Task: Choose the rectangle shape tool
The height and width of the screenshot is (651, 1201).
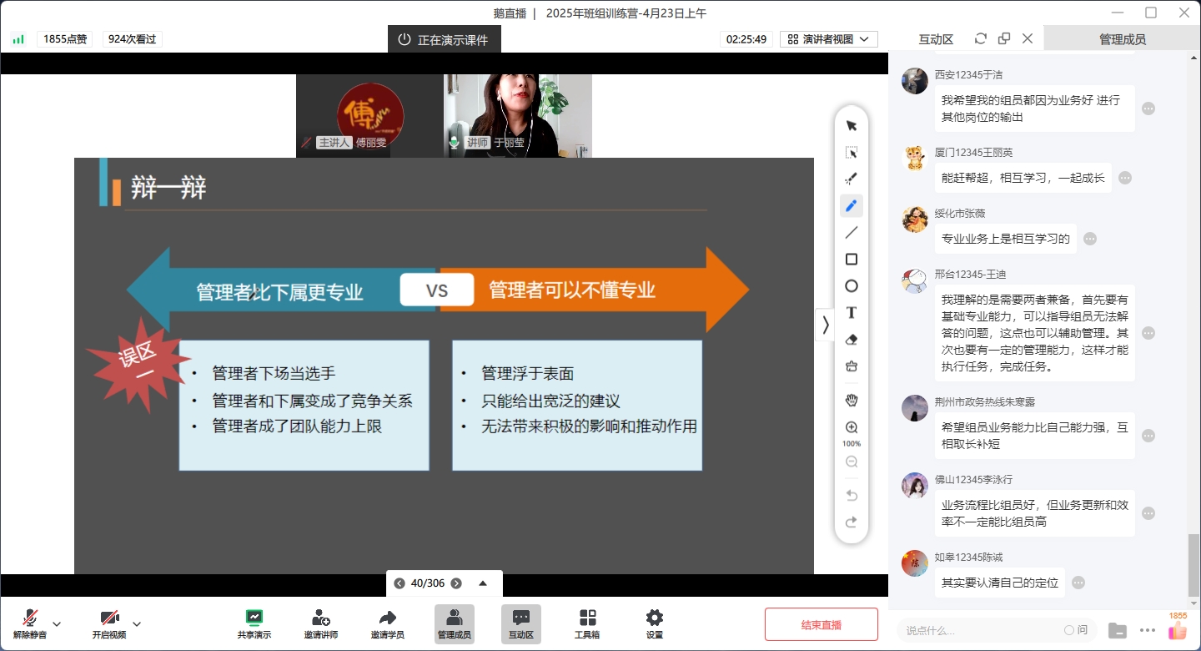Action: click(x=852, y=260)
